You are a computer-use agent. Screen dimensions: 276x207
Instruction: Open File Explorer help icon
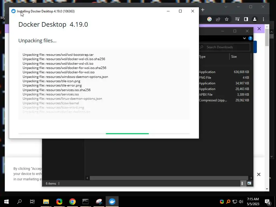coord(250,38)
